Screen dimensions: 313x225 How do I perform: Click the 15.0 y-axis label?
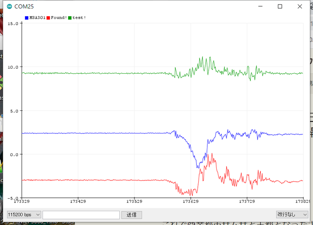tap(13, 23)
